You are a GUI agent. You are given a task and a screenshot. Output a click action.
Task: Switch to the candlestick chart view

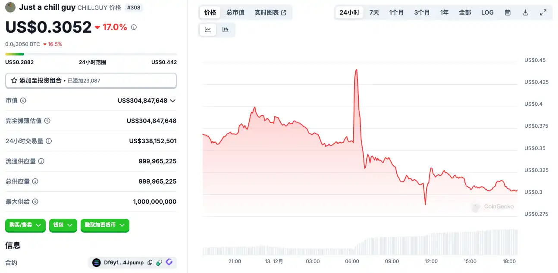click(x=226, y=30)
